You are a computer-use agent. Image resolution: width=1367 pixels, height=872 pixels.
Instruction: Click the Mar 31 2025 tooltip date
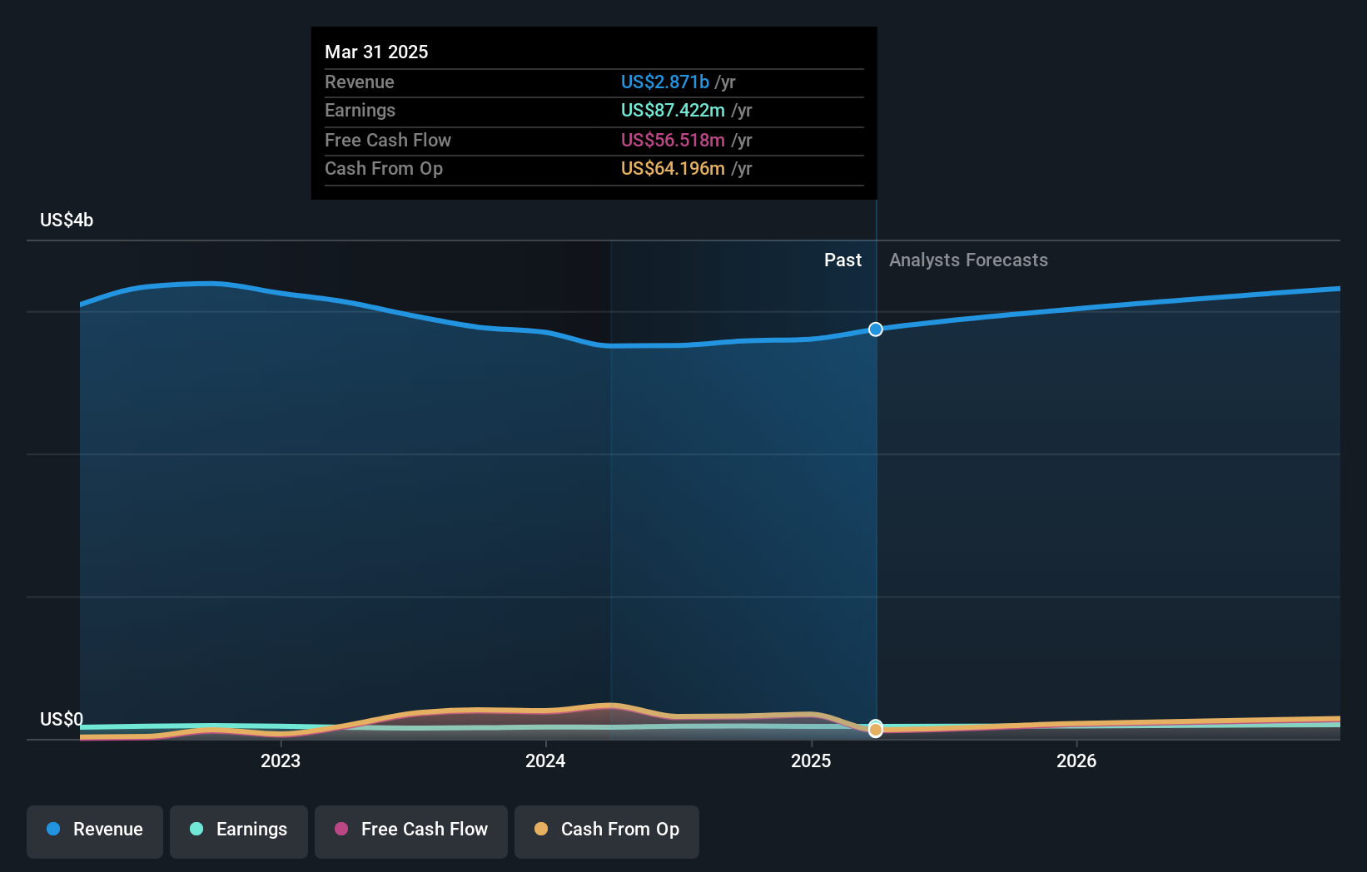click(376, 52)
